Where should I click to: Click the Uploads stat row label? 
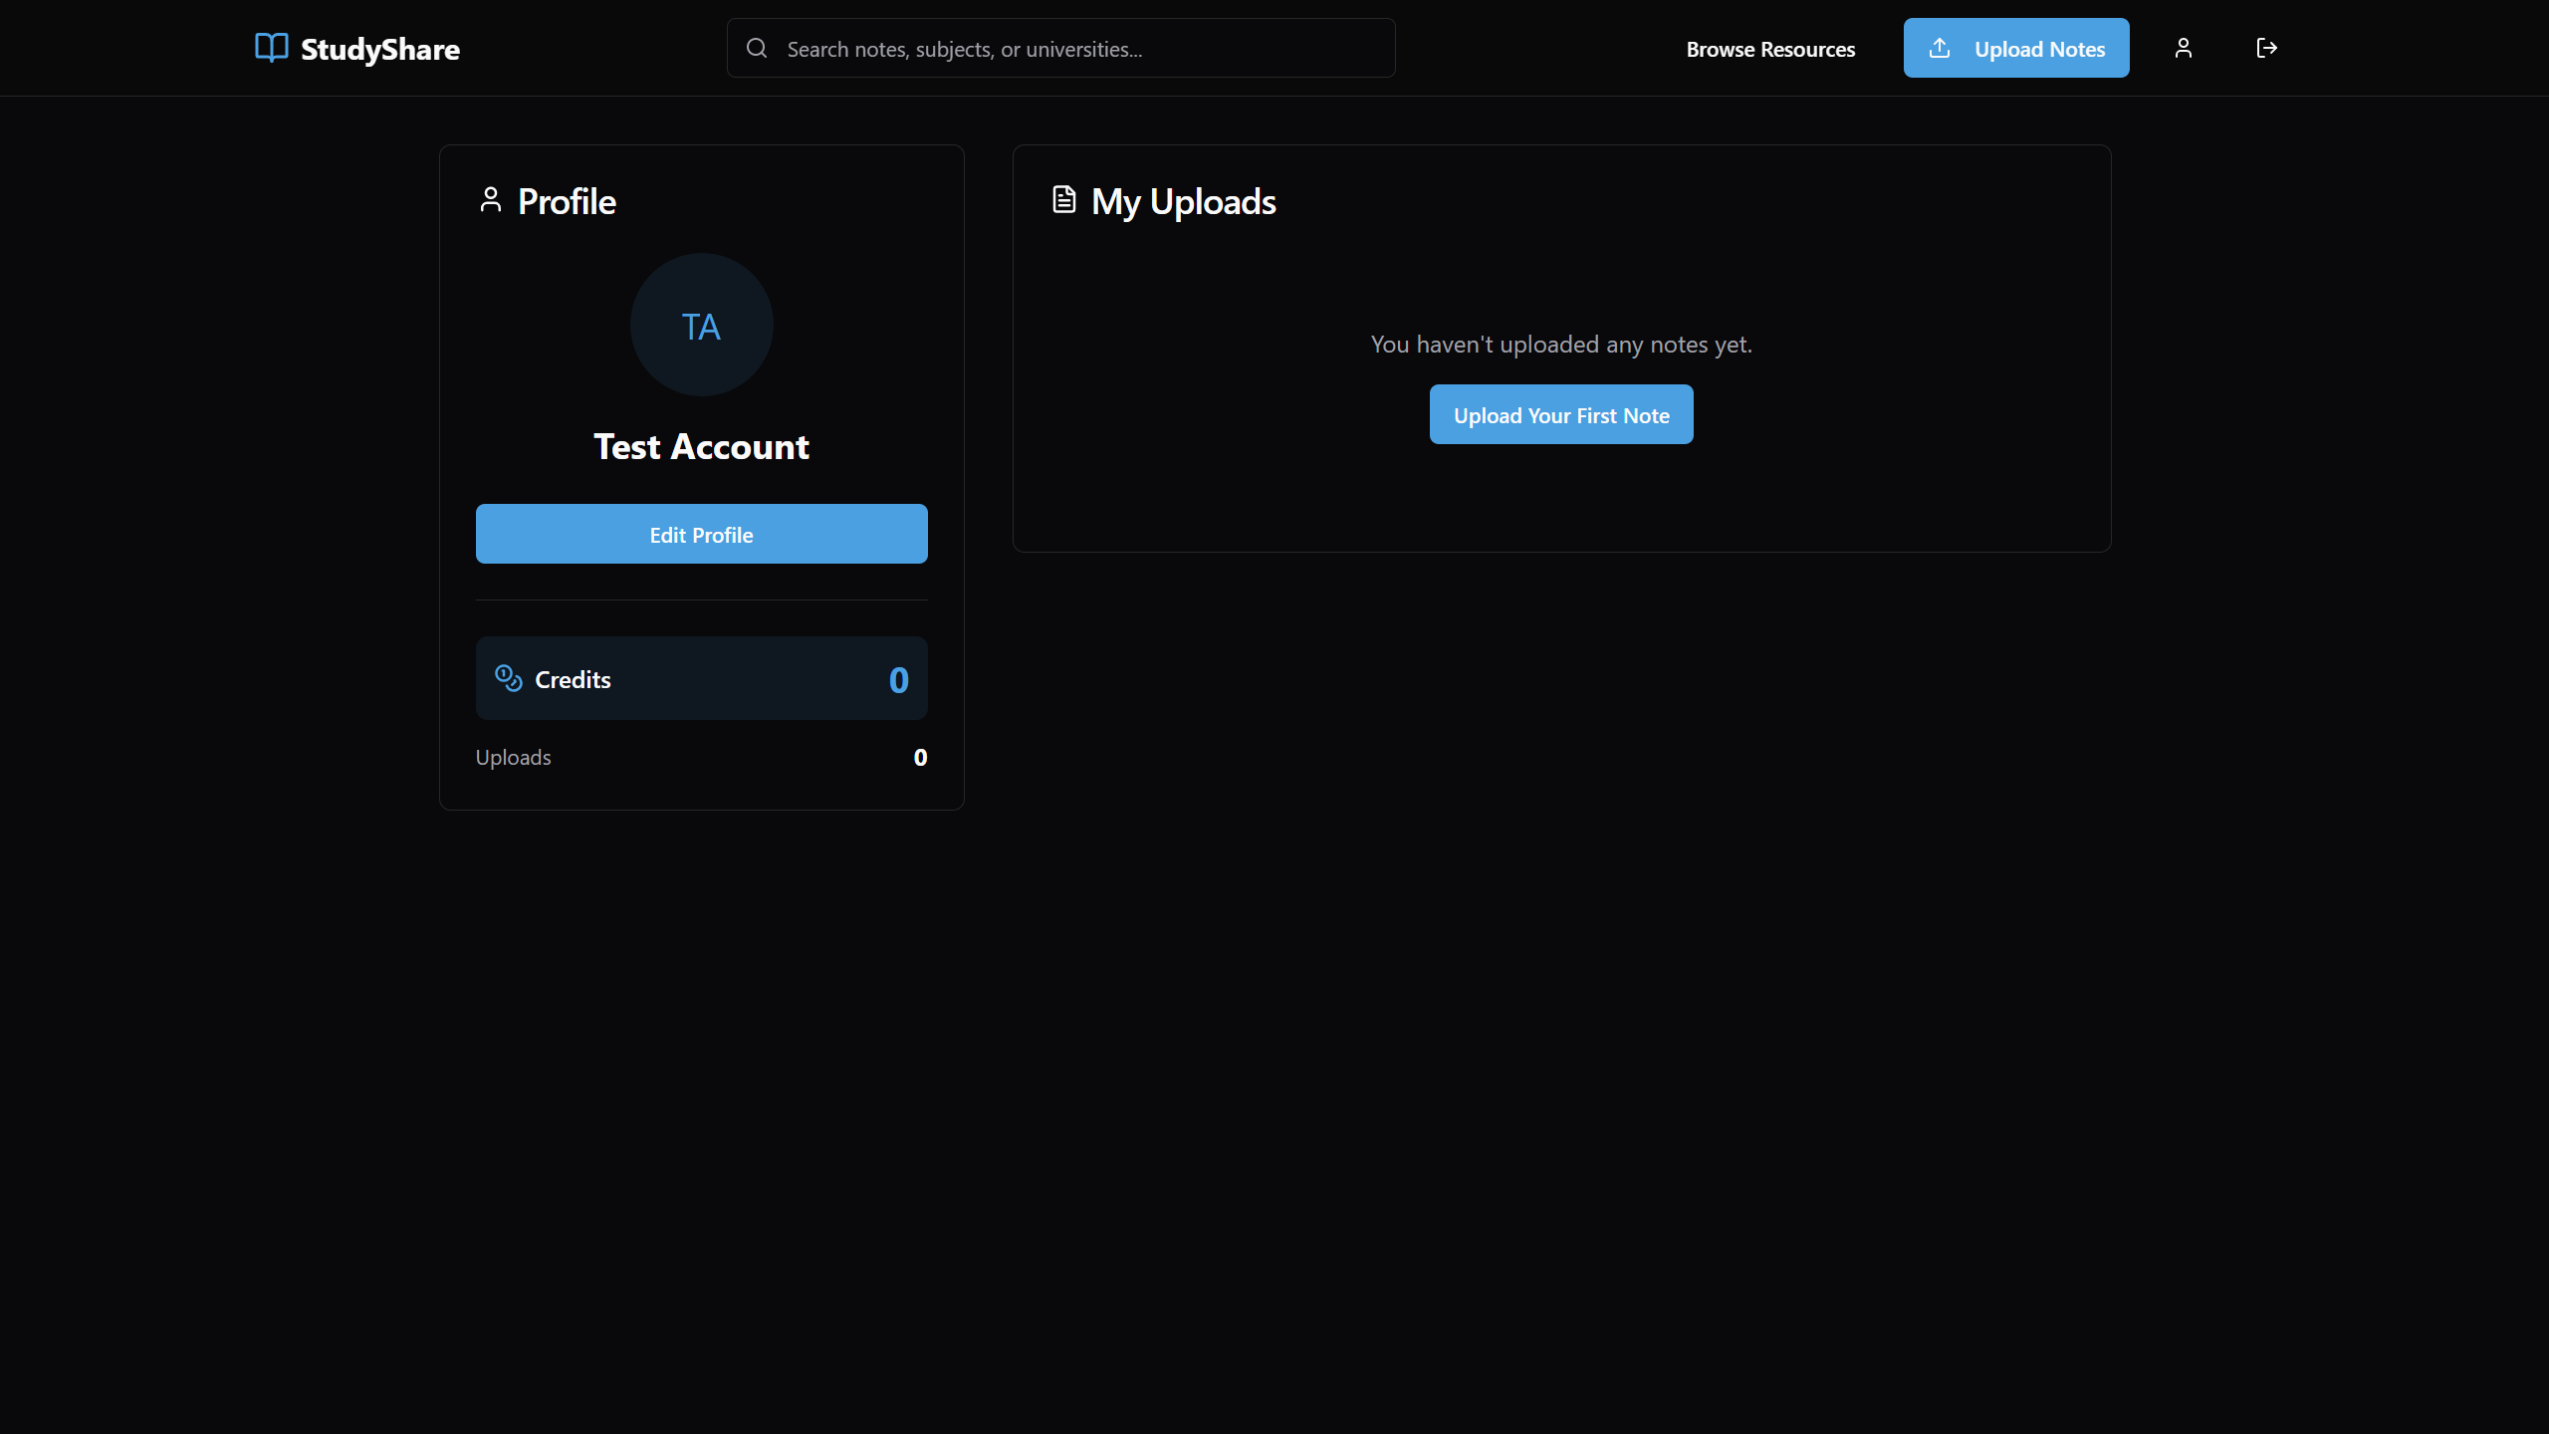coord(513,758)
